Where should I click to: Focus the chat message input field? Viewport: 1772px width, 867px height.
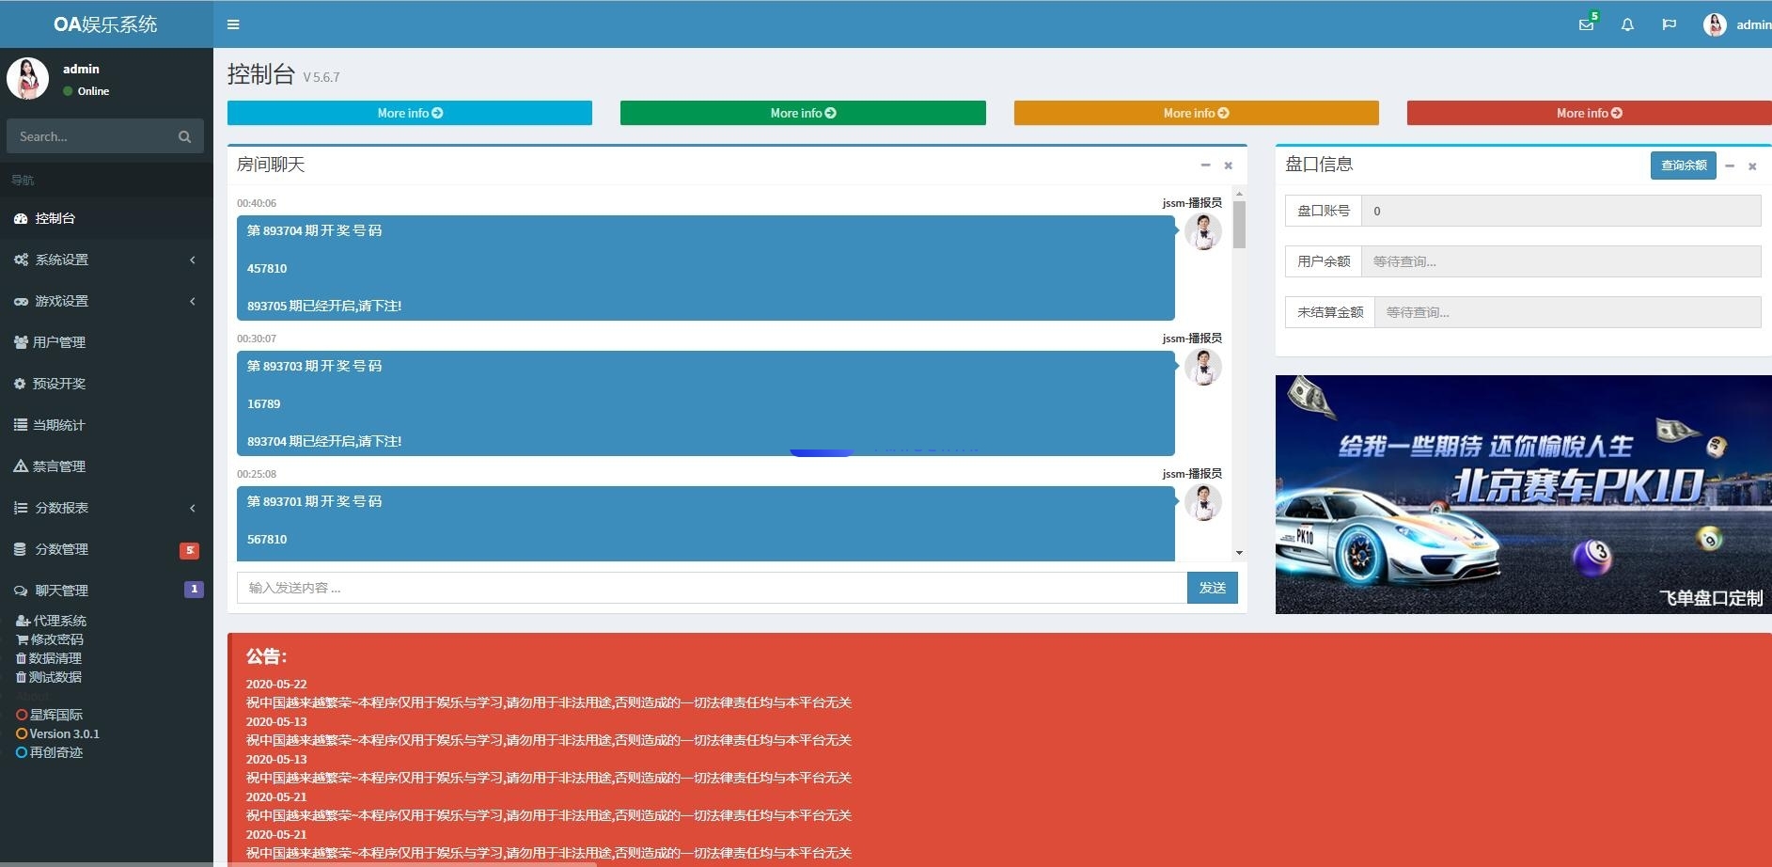click(711, 588)
